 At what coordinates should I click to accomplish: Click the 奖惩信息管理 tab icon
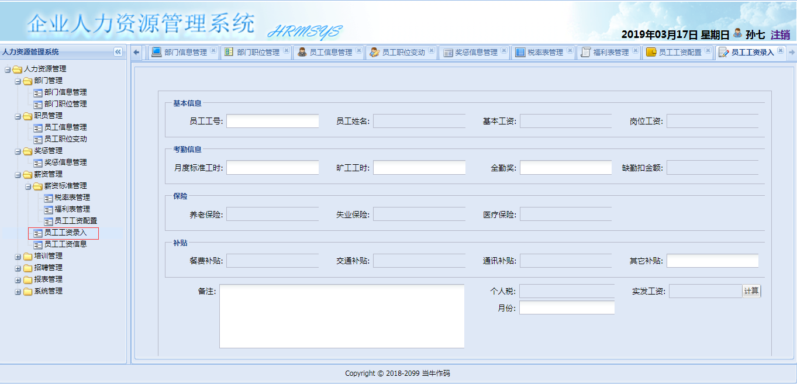448,52
